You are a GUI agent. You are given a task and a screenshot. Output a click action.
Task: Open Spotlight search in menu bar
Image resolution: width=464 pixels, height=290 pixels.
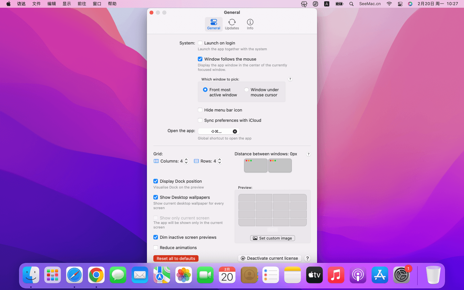[352, 4]
